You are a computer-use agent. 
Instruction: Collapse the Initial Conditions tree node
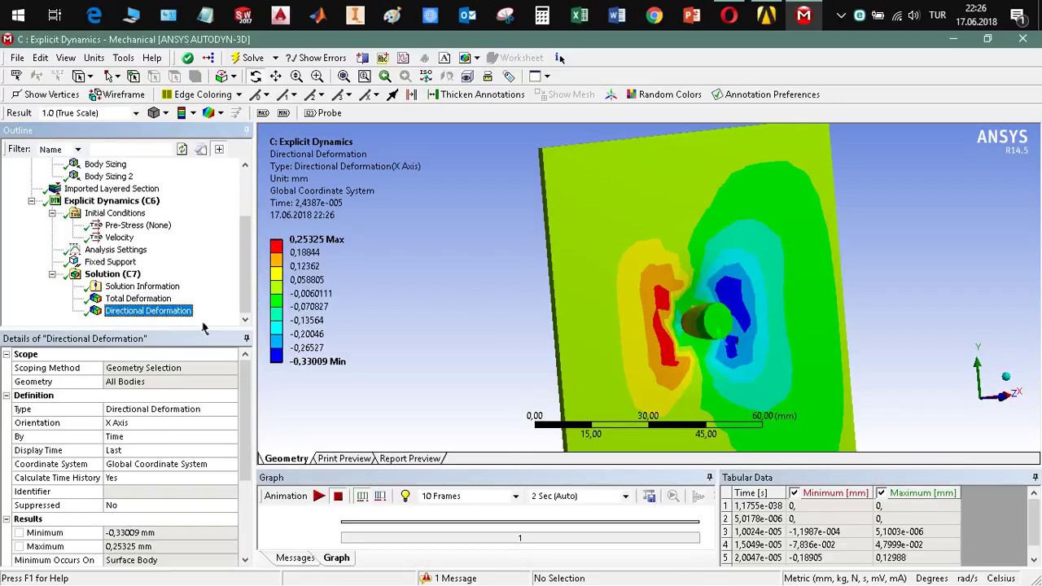[x=52, y=213]
